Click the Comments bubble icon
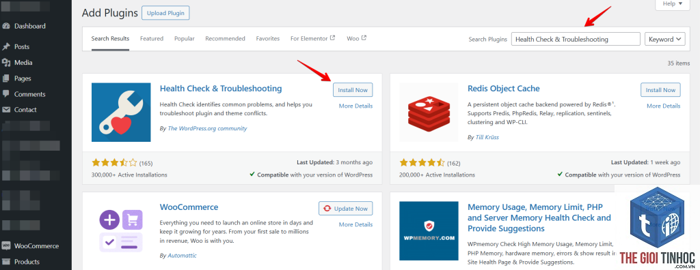Image resolution: width=700 pixels, height=270 pixels. (x=5, y=94)
